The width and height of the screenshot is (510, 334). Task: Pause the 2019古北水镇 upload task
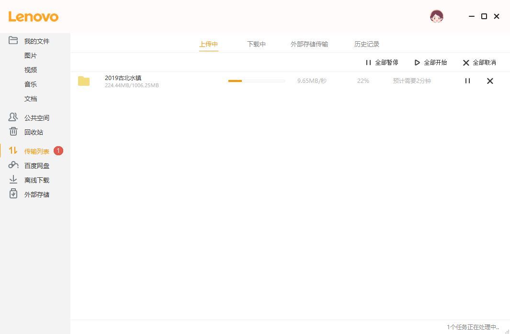click(x=467, y=81)
